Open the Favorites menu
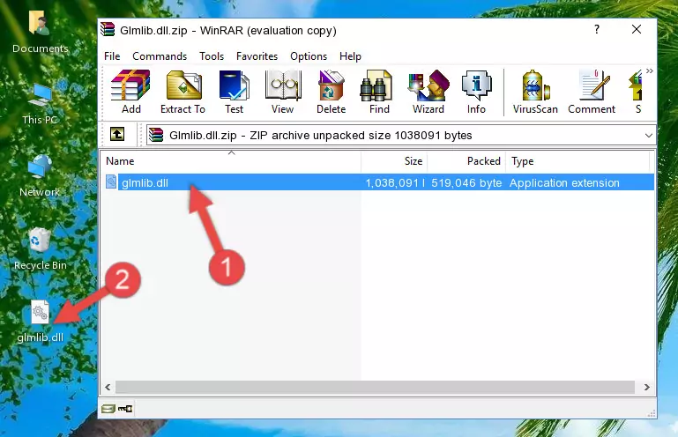This screenshot has height=437, width=678. pyautogui.click(x=257, y=56)
